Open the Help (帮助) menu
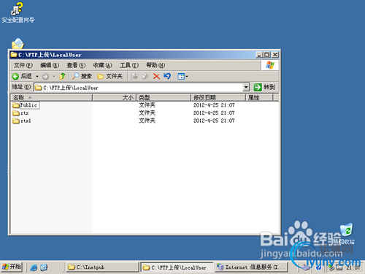 click(x=155, y=65)
